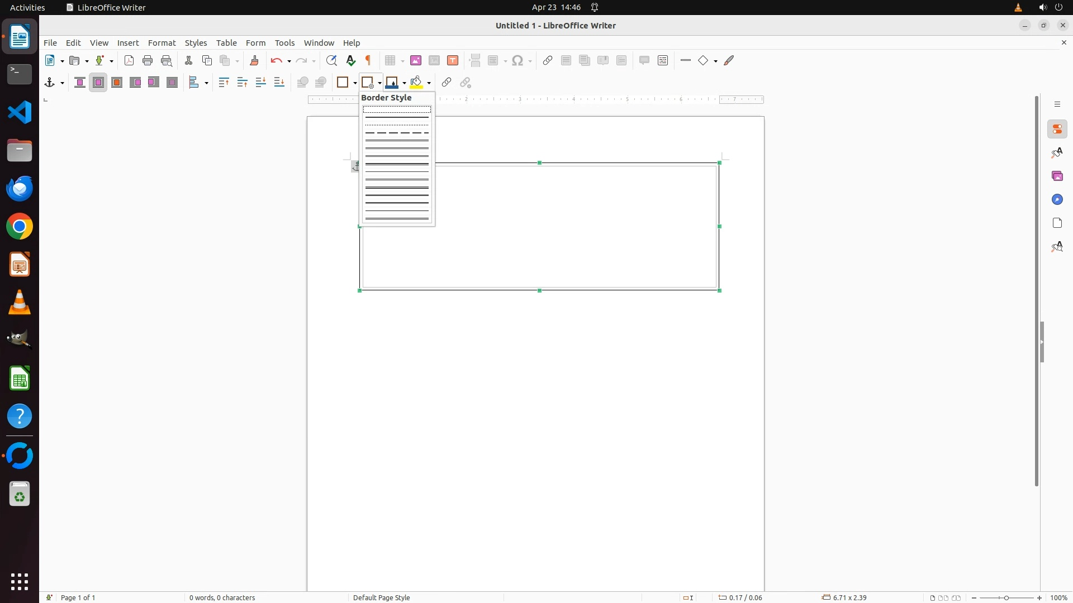Open the Borders dropdown arrow
The width and height of the screenshot is (1073, 603).
click(x=355, y=83)
